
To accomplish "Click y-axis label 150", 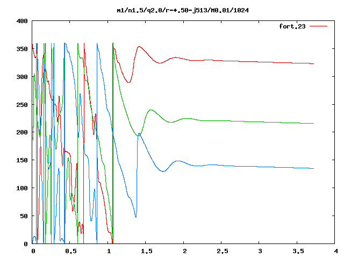I will pos(22,160).
